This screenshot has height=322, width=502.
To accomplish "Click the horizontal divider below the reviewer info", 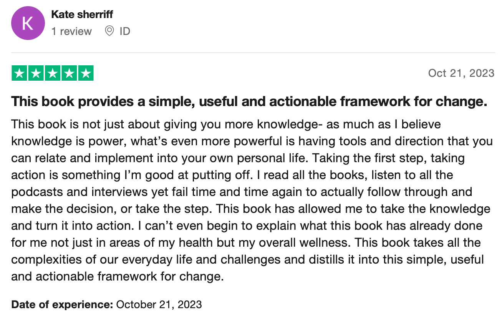I will click(x=253, y=53).
